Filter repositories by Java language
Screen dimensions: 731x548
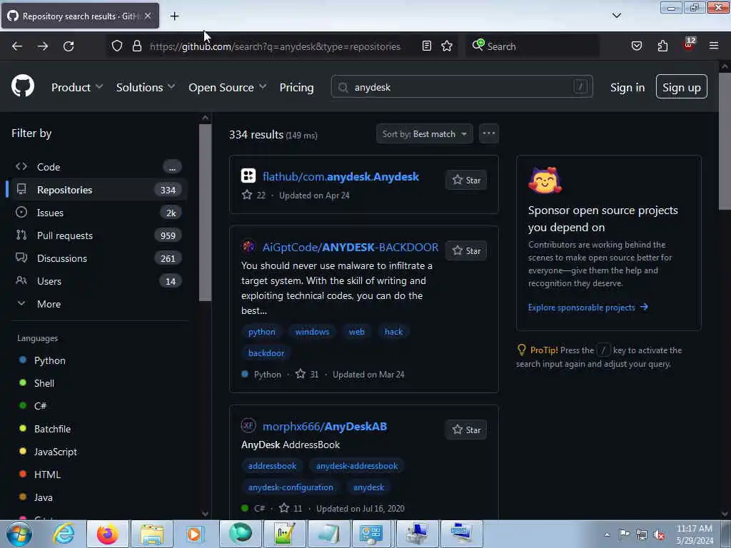pyautogui.click(x=43, y=497)
